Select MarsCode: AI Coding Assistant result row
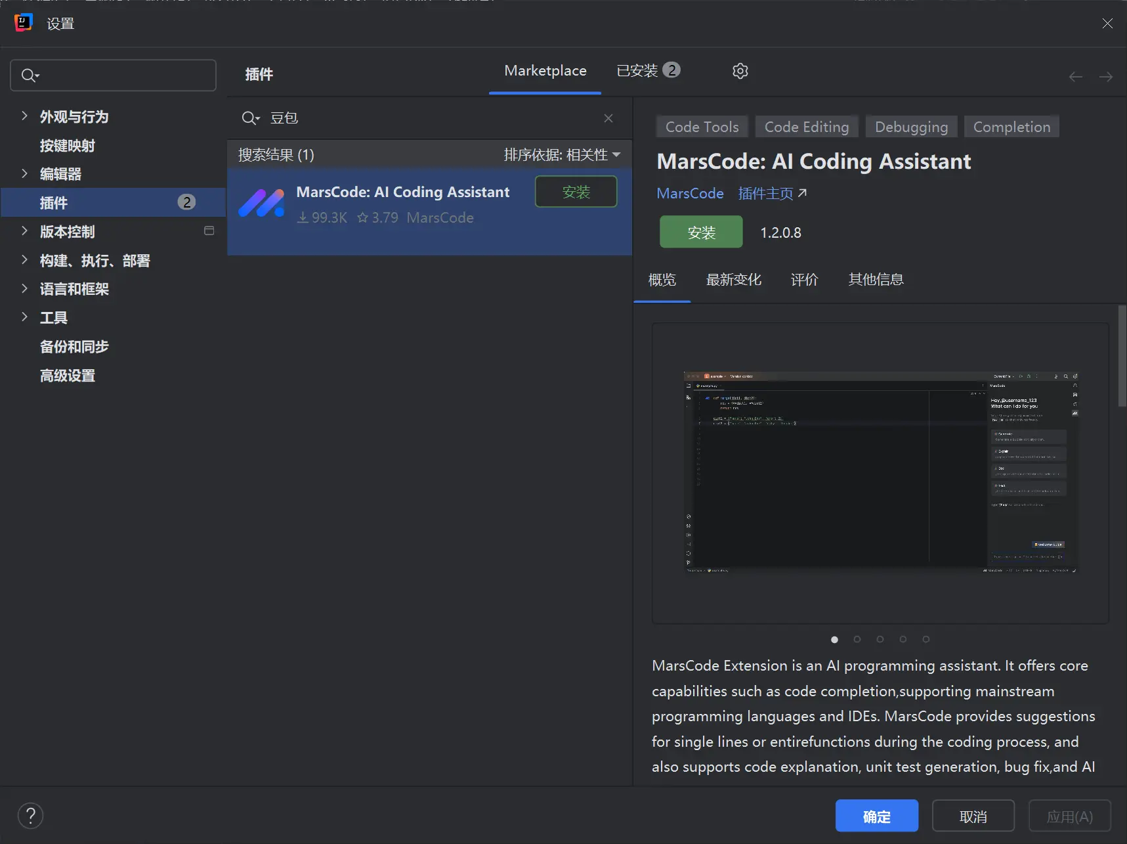 pos(429,211)
